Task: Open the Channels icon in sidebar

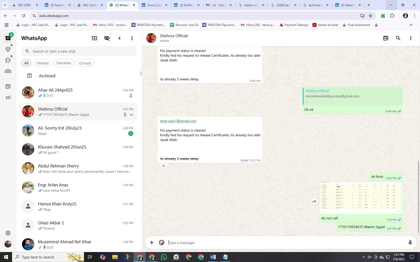Action: pyautogui.click(x=8, y=60)
